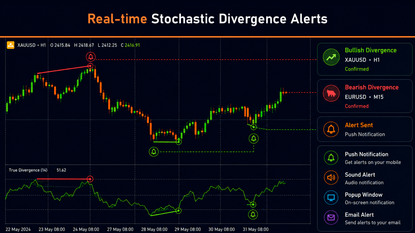Click the red bell alert icon above the chart peak
Image resolution: width=415 pixels, height=233 pixels.
[91, 57]
